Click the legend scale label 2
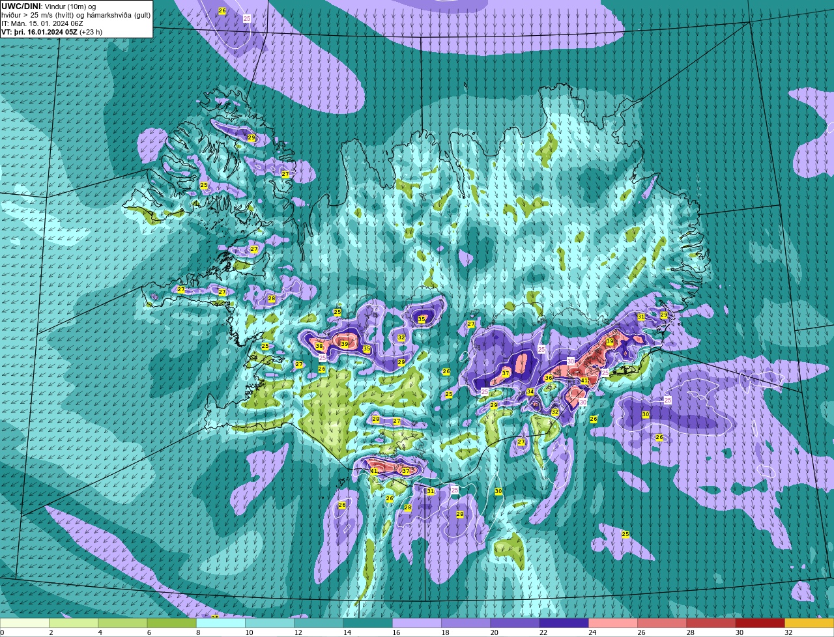Screen dimensions: 834x637 pos(51,632)
